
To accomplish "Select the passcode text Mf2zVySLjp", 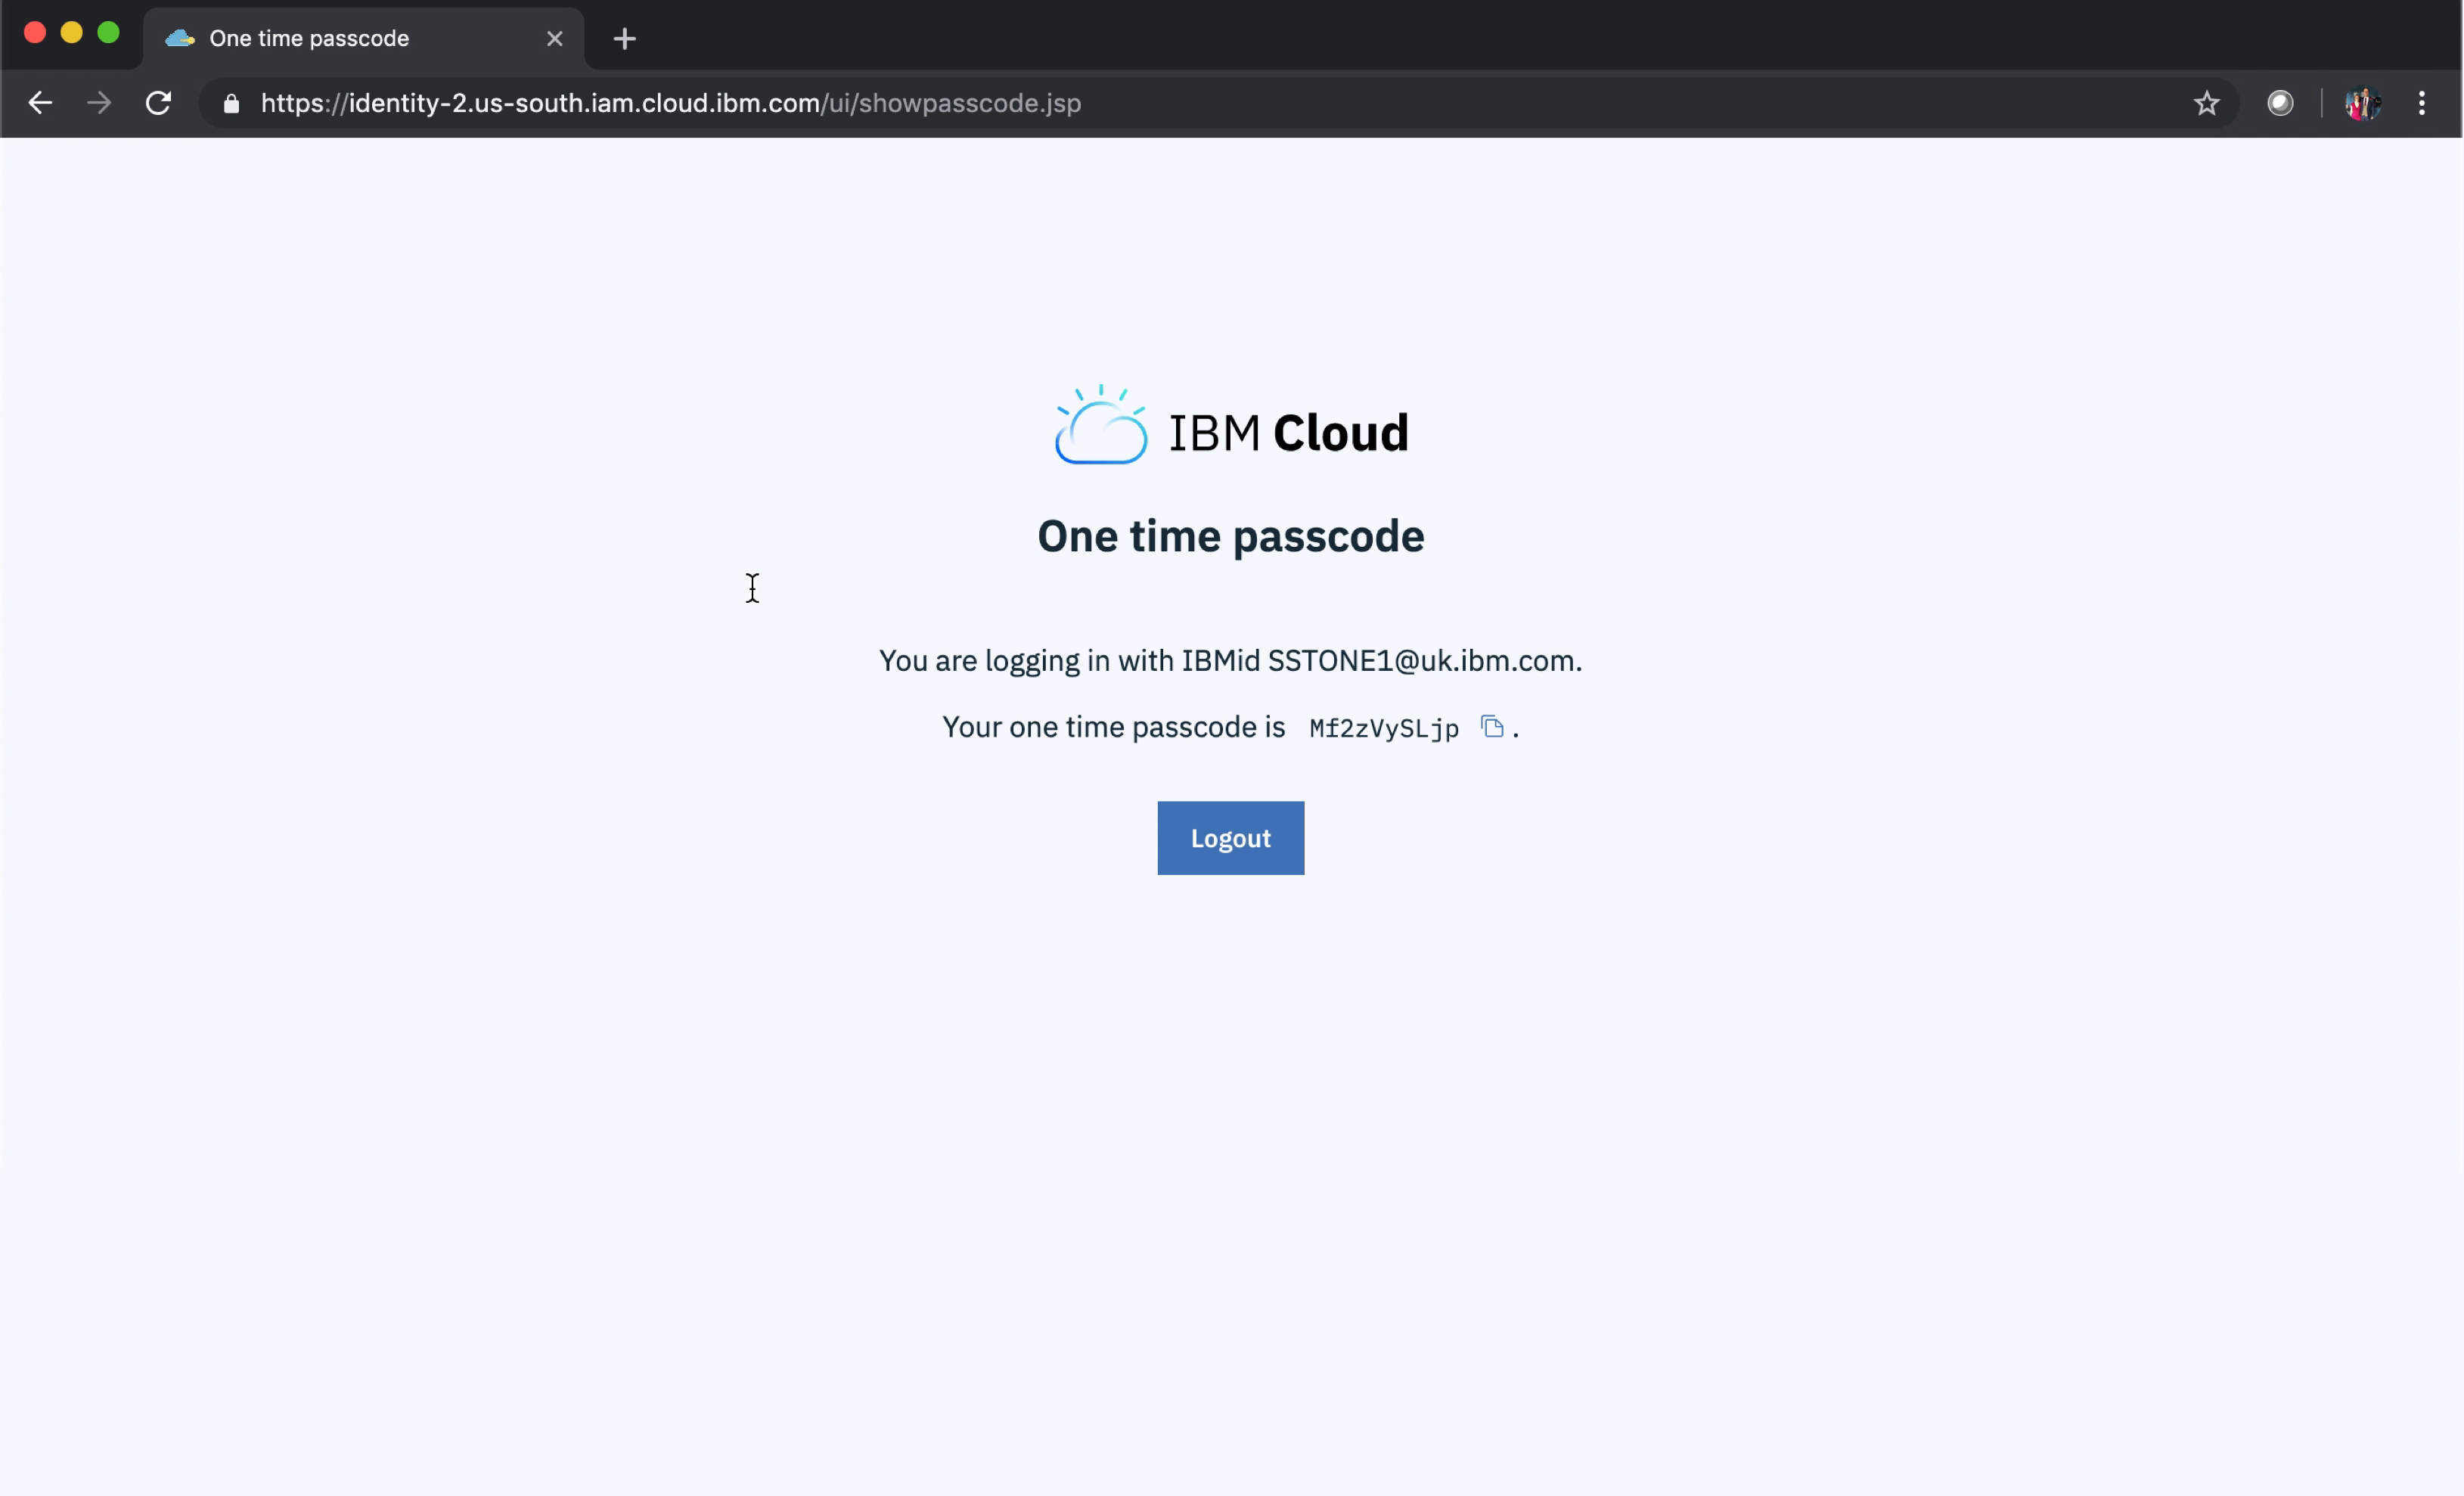I will click(x=1382, y=728).
